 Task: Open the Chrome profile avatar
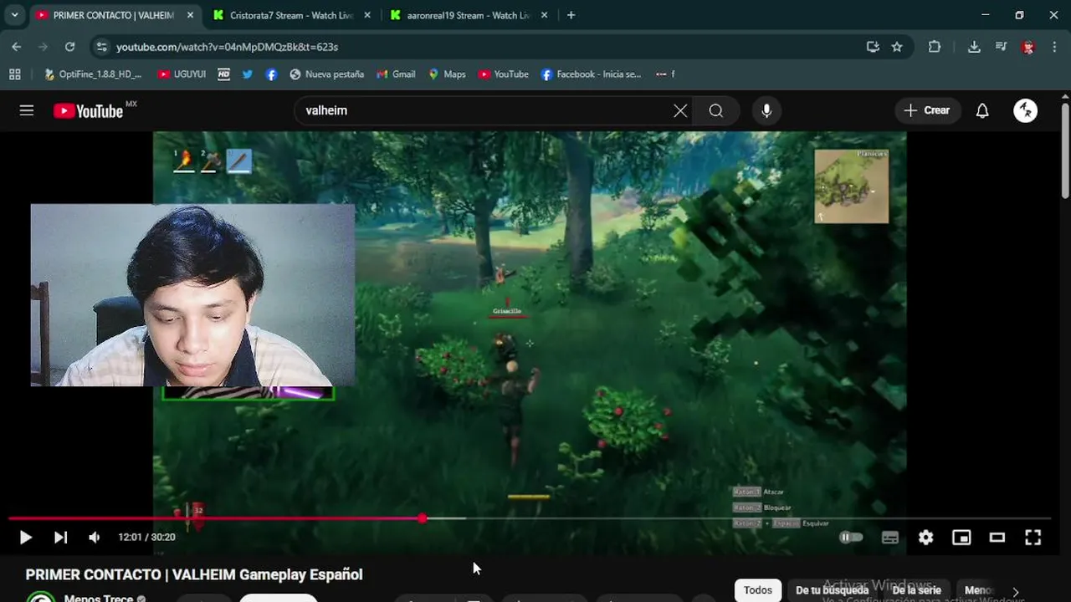pos(1028,47)
